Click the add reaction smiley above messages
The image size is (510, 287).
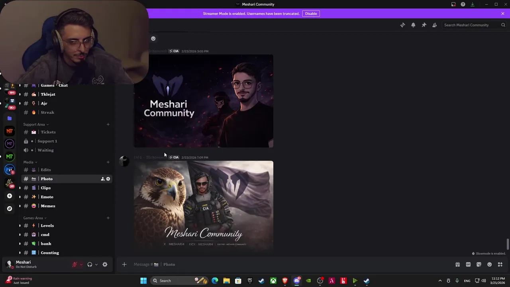tap(153, 39)
